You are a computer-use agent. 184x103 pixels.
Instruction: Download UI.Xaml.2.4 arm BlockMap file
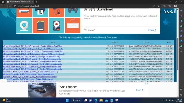pos(30,77)
